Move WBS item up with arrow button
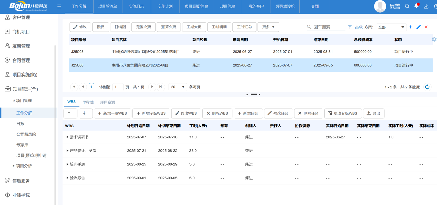The image size is (437, 205). pyautogui.click(x=70, y=113)
